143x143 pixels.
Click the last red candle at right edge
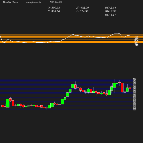click(130, 88)
